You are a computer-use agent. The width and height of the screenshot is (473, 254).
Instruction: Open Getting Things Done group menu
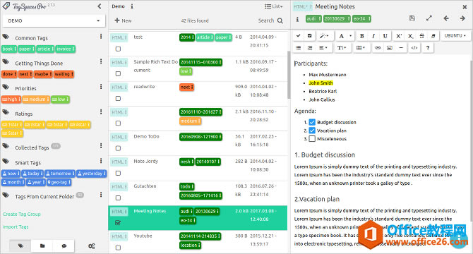pyautogui.click(x=101, y=61)
